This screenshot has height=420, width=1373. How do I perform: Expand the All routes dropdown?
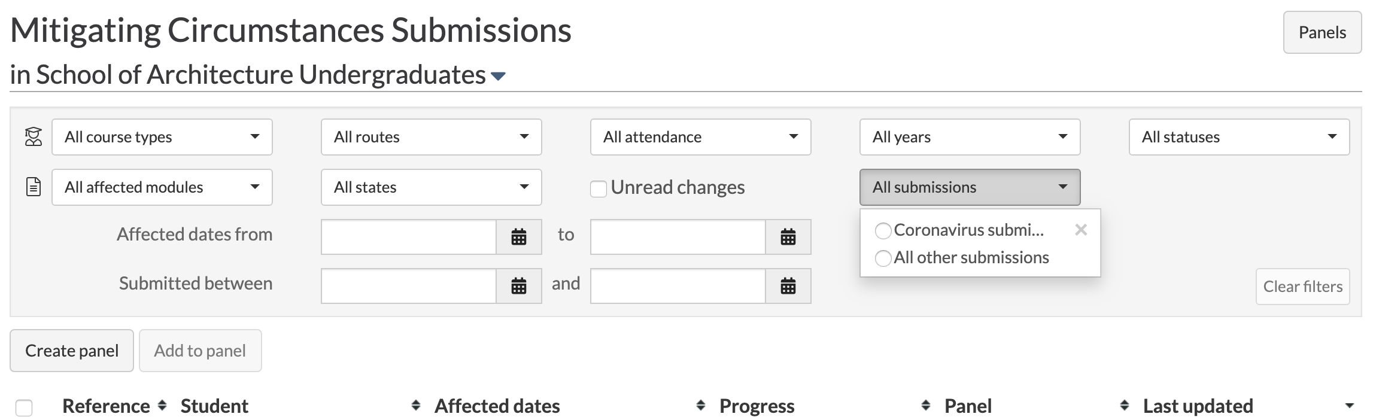point(431,137)
